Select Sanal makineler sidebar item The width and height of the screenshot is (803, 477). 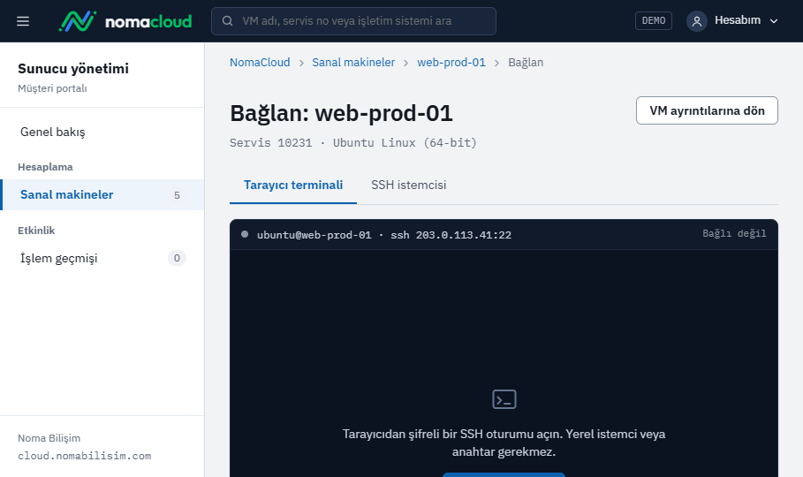pos(102,194)
